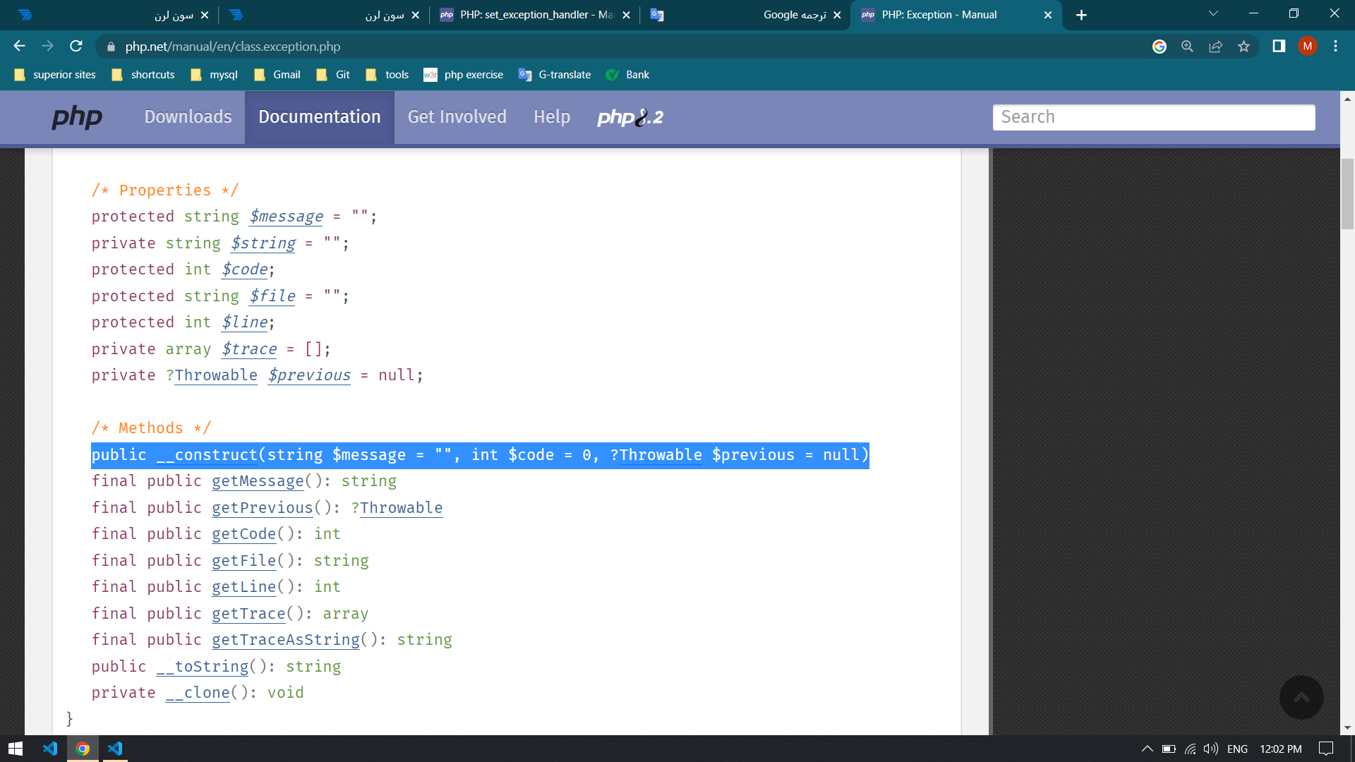
Task: Open the side panel icon in Chrome toolbar
Action: (1278, 47)
